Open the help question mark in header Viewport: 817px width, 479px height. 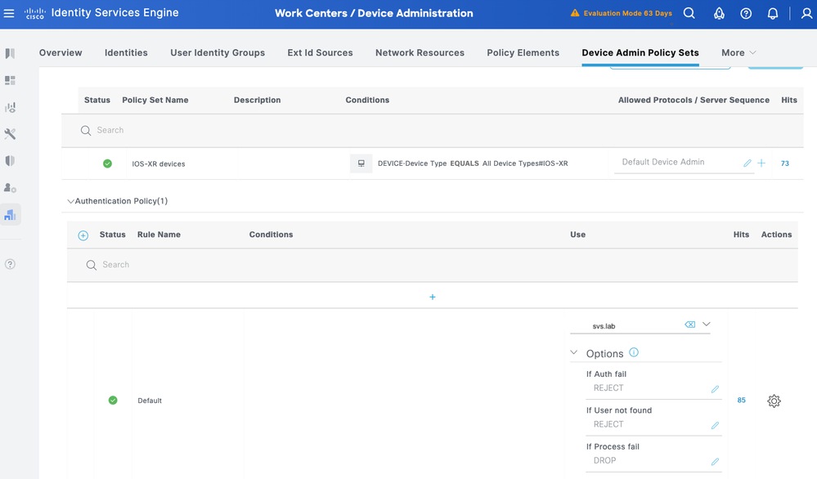click(x=746, y=14)
